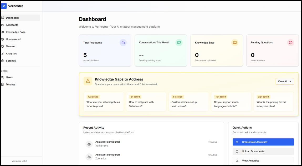The width and height of the screenshot is (302, 166).
Task: Click the Vernestra logo icon
Action: coord(4,6)
